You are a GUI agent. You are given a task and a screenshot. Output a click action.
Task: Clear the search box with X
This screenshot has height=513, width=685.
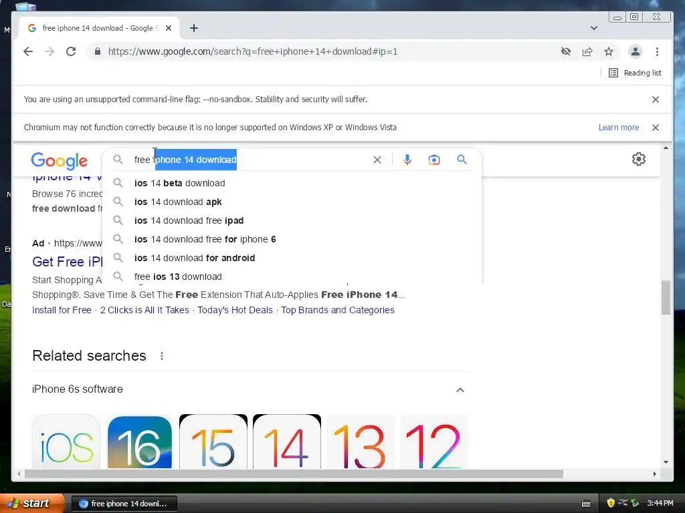tap(377, 160)
